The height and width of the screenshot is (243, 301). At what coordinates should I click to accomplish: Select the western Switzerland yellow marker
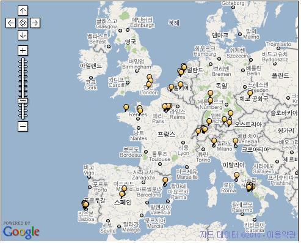pyautogui.click(x=198, y=131)
